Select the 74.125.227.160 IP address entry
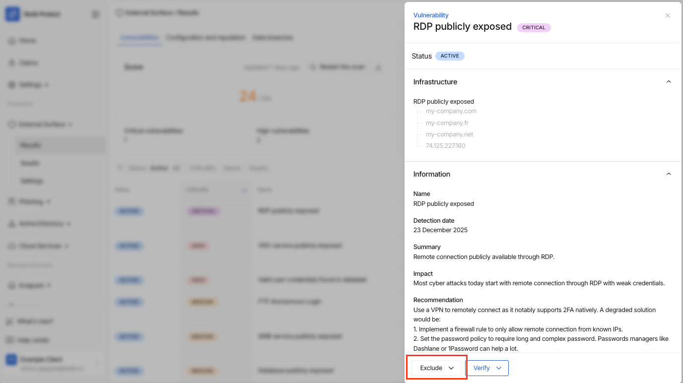The height and width of the screenshot is (383, 683). [x=445, y=146]
